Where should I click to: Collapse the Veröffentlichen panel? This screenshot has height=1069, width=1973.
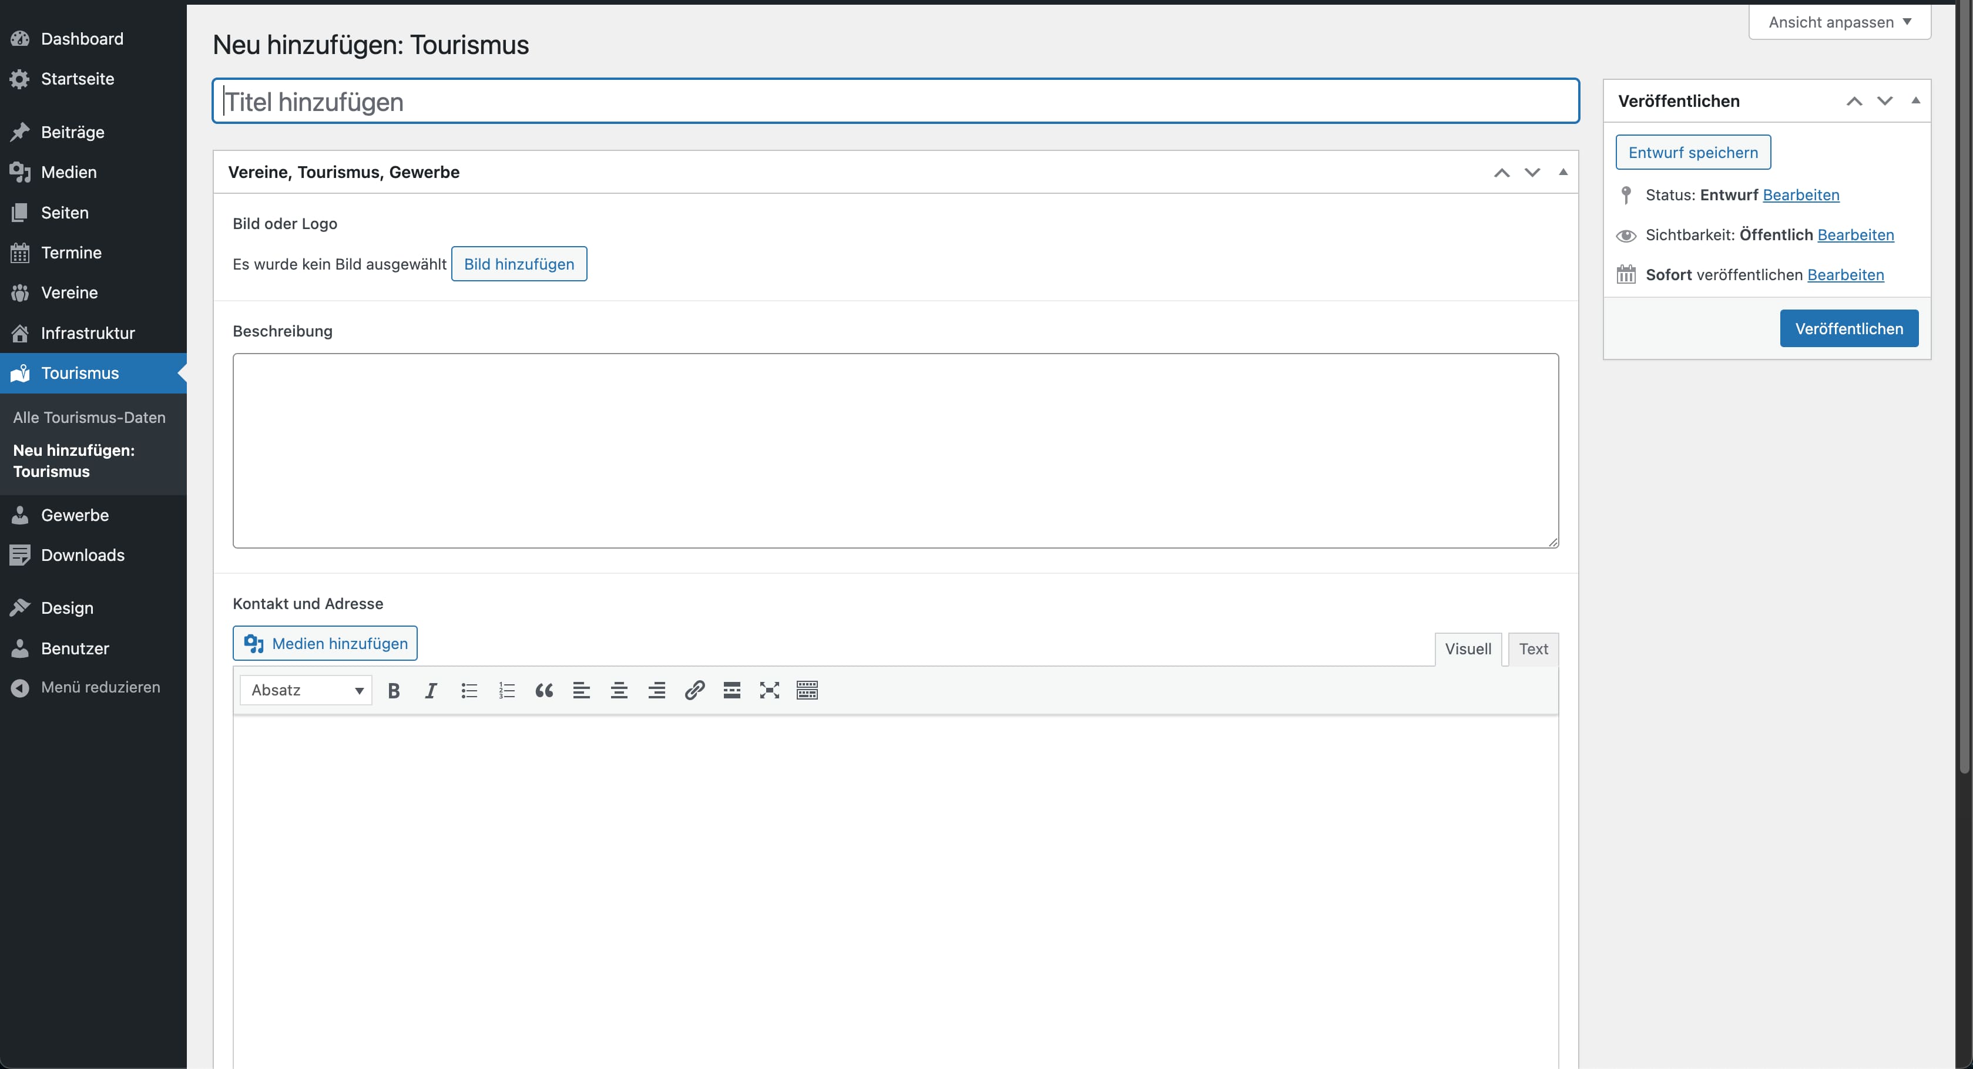pos(1915,100)
